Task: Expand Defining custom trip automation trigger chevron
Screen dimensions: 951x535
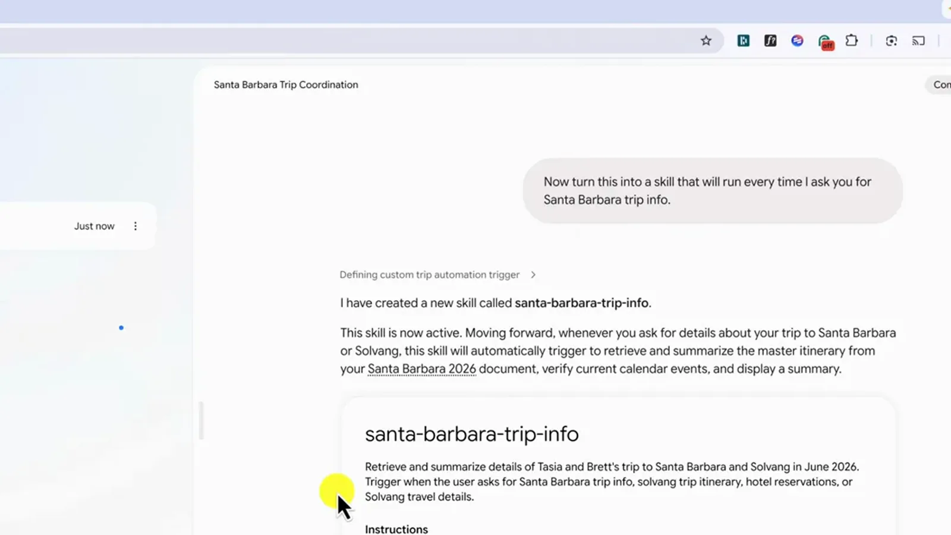Action: point(533,275)
